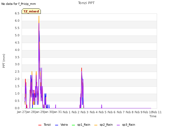This screenshot has width=173, height=130.
Task: Click the small purple spike near Jan 31
Action: point(56,106)
